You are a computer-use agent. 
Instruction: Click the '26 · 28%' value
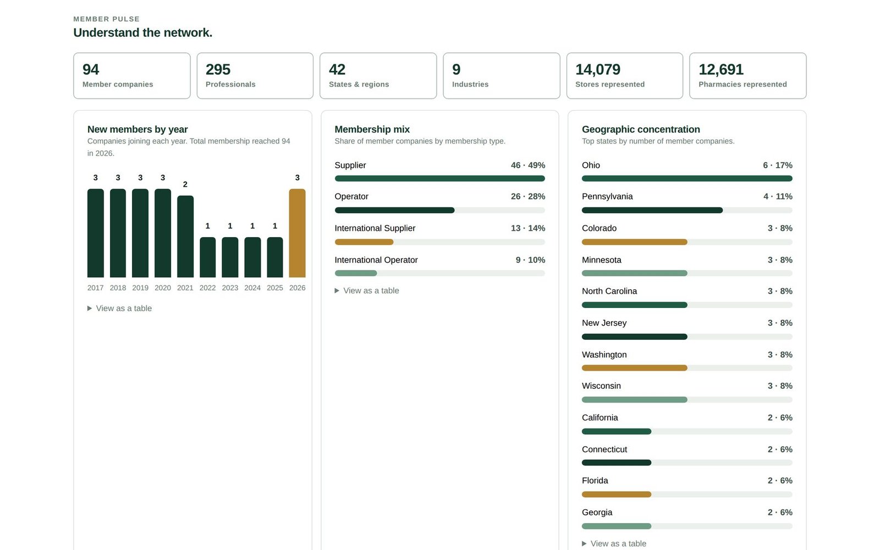pyautogui.click(x=528, y=196)
